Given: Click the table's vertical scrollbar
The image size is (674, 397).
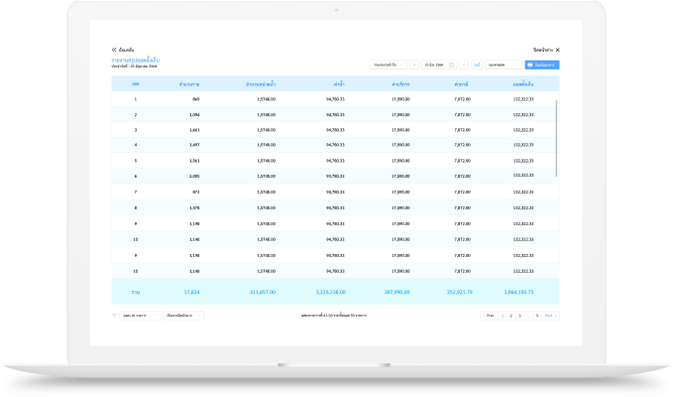Looking at the screenshot, I should tap(556, 139).
